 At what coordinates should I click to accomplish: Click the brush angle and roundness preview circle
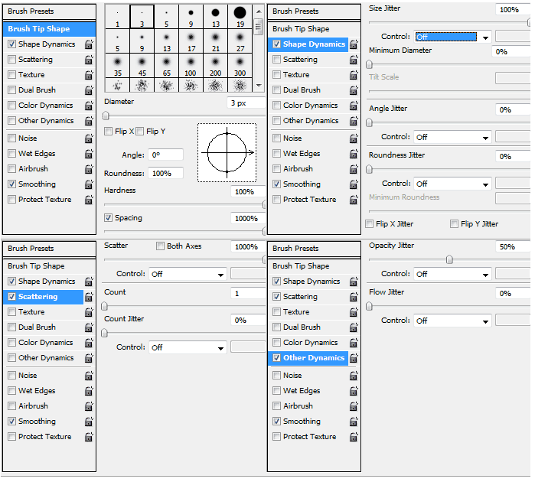pos(227,152)
